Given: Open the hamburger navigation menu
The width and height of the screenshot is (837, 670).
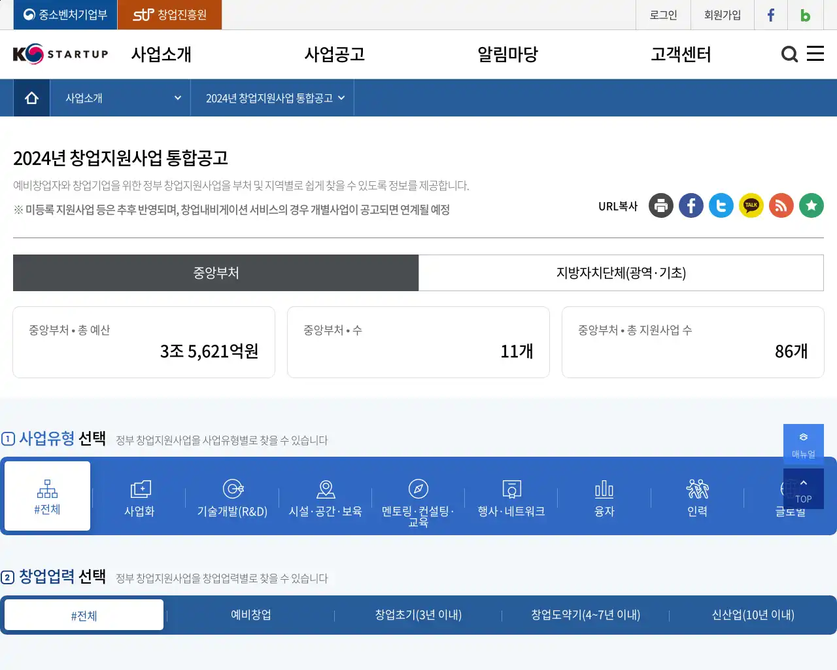Looking at the screenshot, I should [815, 55].
